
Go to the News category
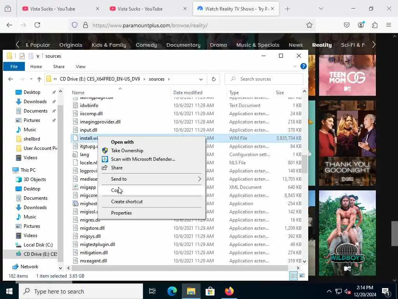pyautogui.click(x=295, y=45)
